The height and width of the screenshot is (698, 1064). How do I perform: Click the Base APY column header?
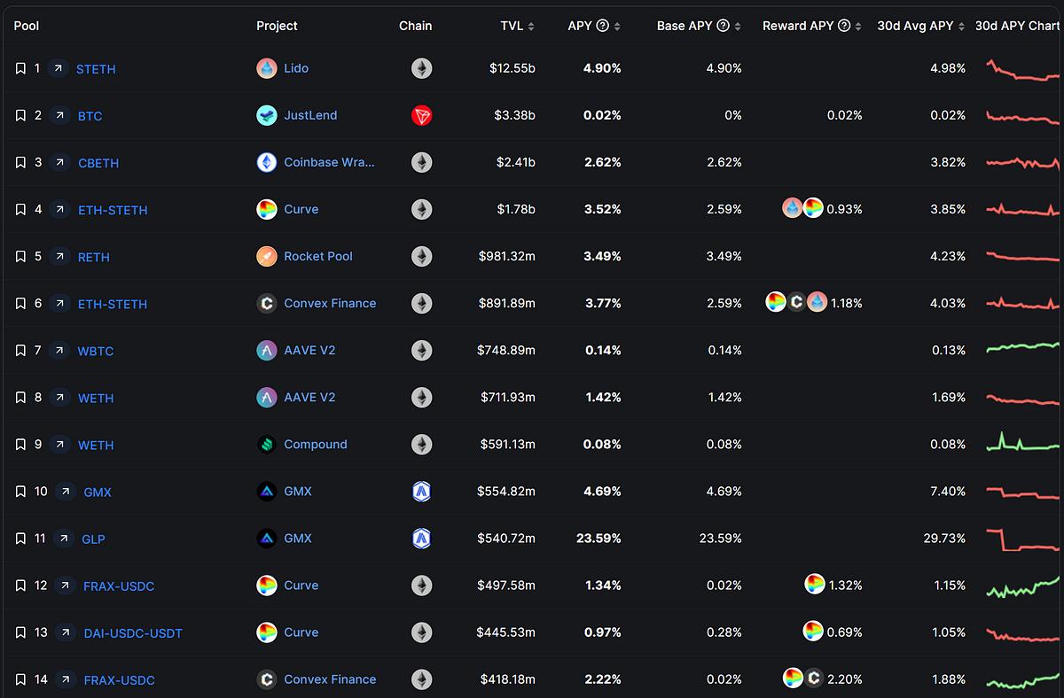(684, 26)
